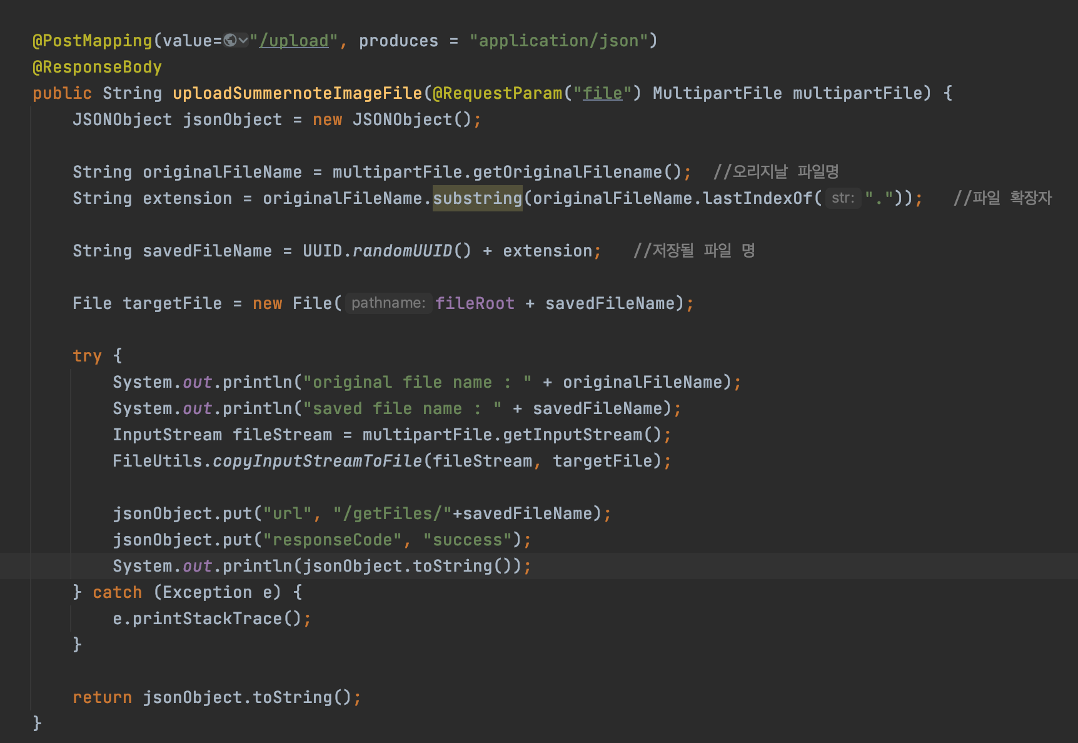Click the getInputStream method call
This screenshot has height=743, width=1078.
pos(573,435)
